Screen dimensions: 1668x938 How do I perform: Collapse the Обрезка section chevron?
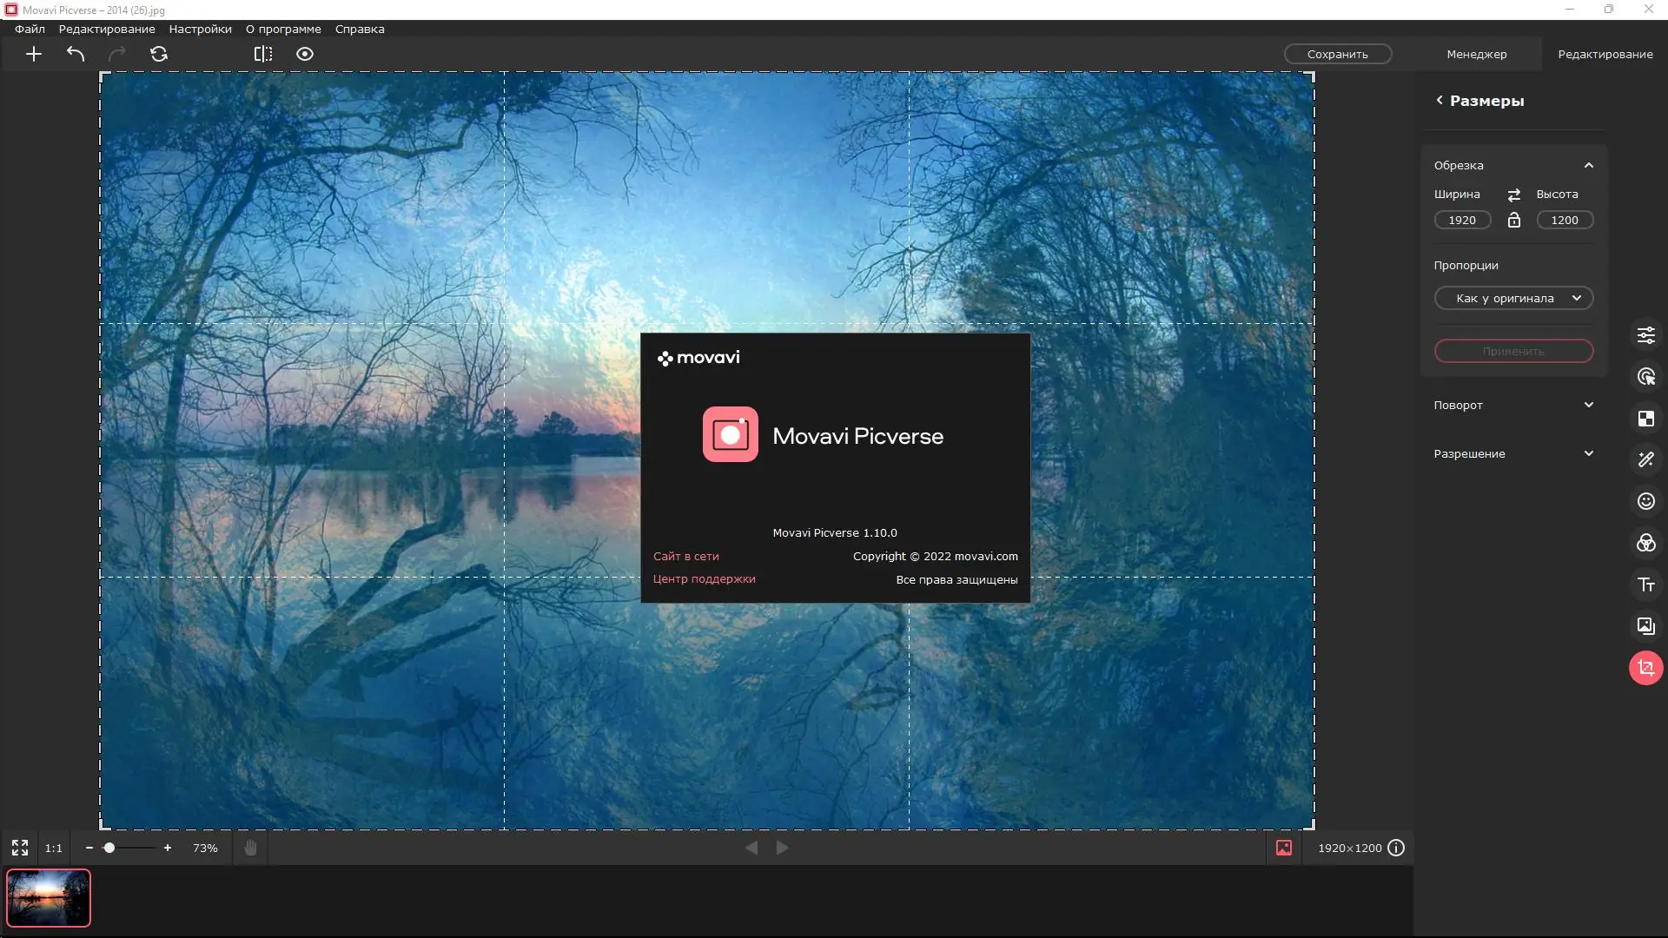point(1588,165)
